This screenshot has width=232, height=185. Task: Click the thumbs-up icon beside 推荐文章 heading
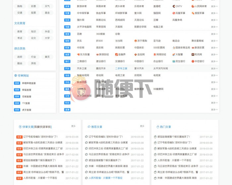pyautogui.click(x=89, y=127)
